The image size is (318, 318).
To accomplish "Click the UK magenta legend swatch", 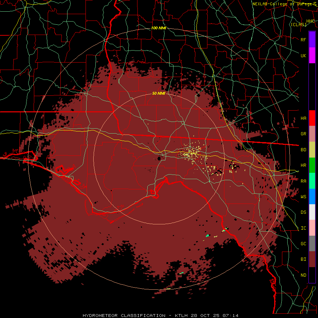I will 312,55.
